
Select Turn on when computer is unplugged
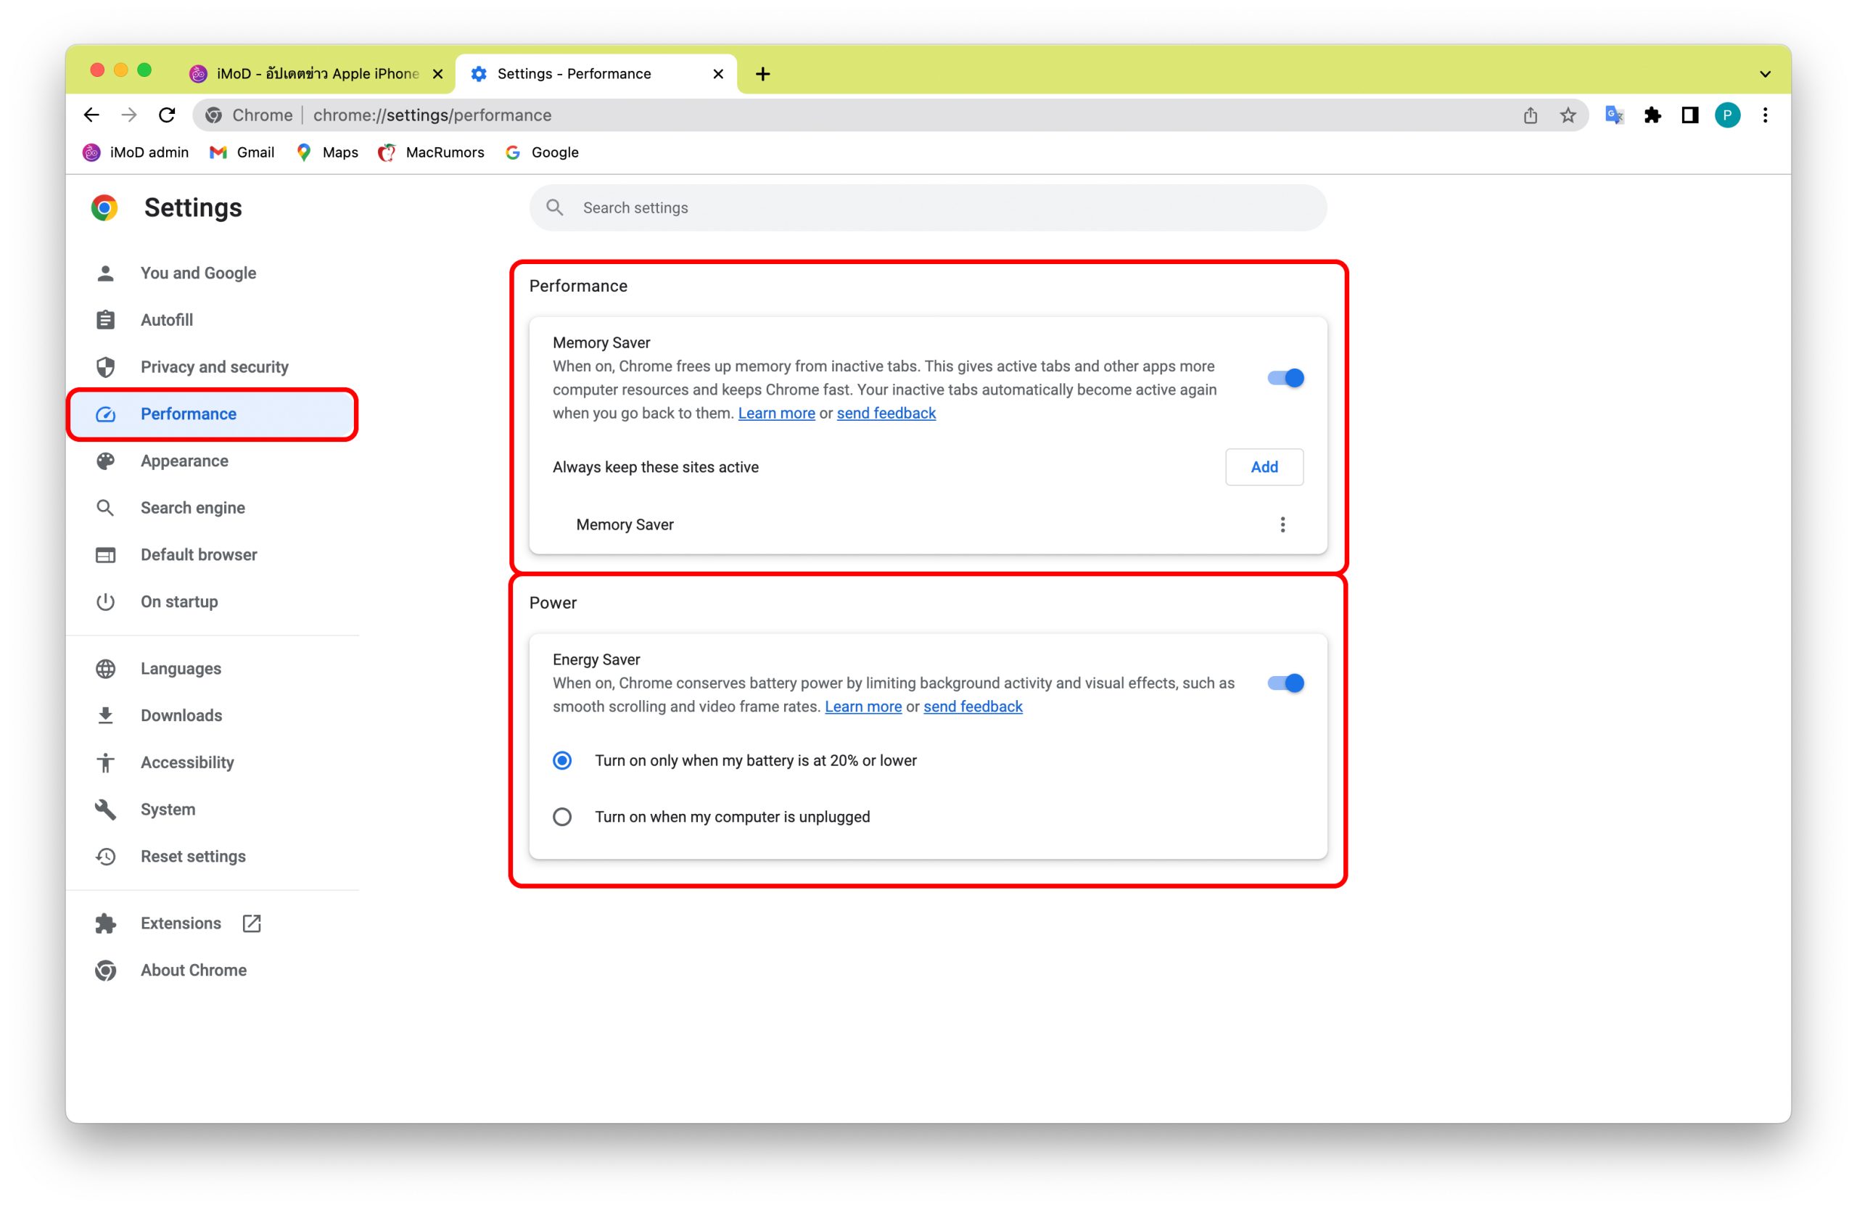[x=561, y=817]
